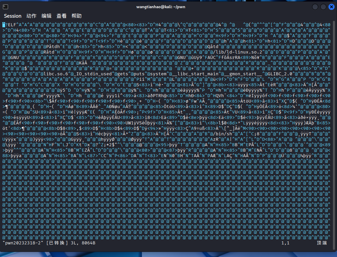Close the terminal window
The height and width of the screenshot is (257, 337).
click(x=332, y=7)
